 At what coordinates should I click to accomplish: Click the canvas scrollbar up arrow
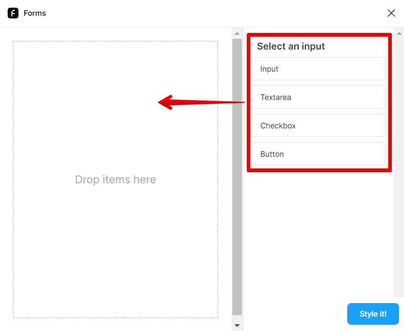click(x=237, y=33)
